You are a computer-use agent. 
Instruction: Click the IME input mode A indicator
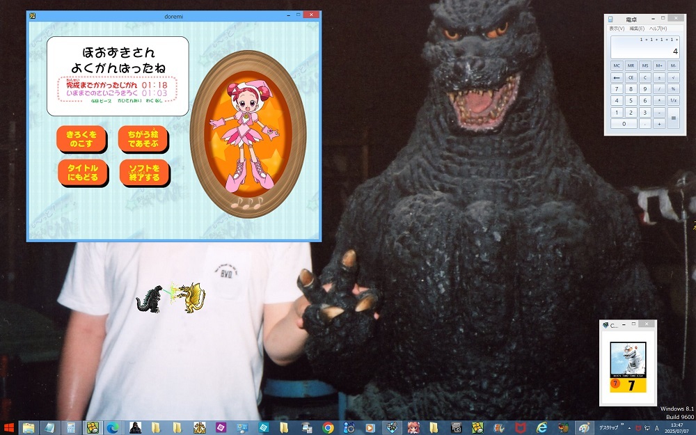tap(657, 428)
